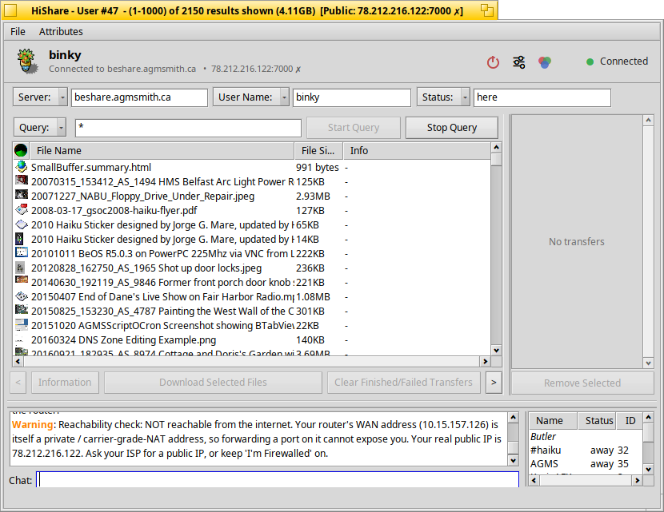
Task: Click the chat log scrollbar up arrow
Action: [x=514, y=418]
